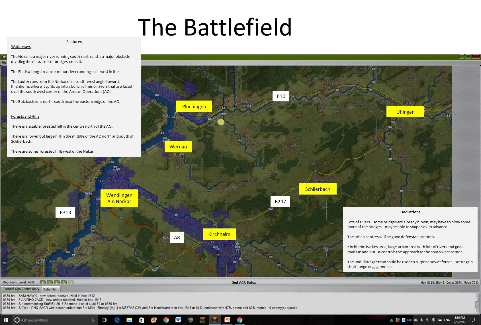Switch to the Tactical Ops Center Diary tab
Screen dimensions: 481x325
point(21,289)
